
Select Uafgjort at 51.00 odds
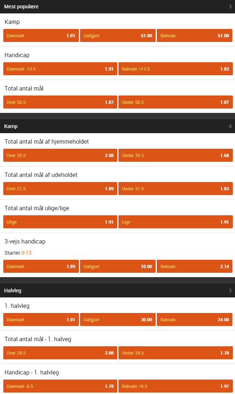coord(118,36)
